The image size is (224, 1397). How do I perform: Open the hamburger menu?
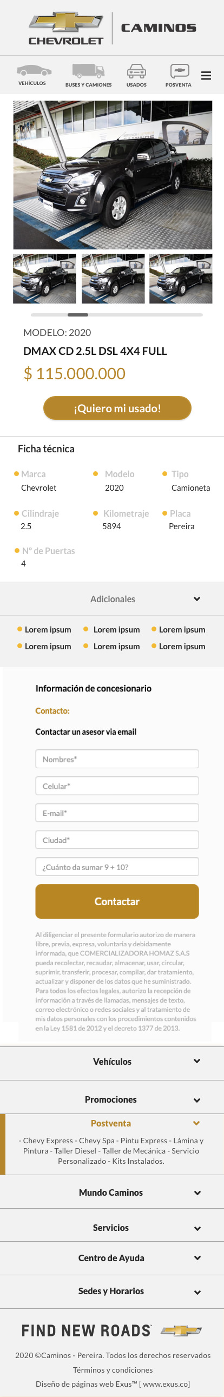[x=206, y=75]
